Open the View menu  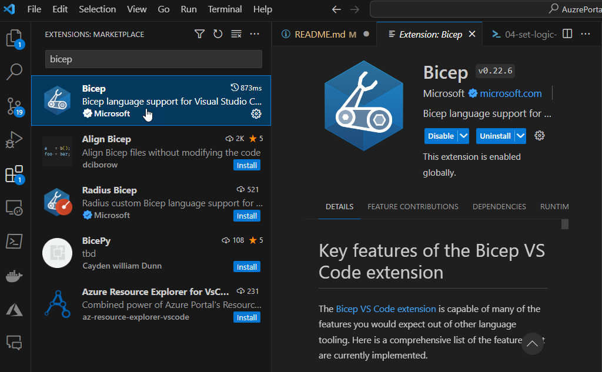tap(136, 9)
